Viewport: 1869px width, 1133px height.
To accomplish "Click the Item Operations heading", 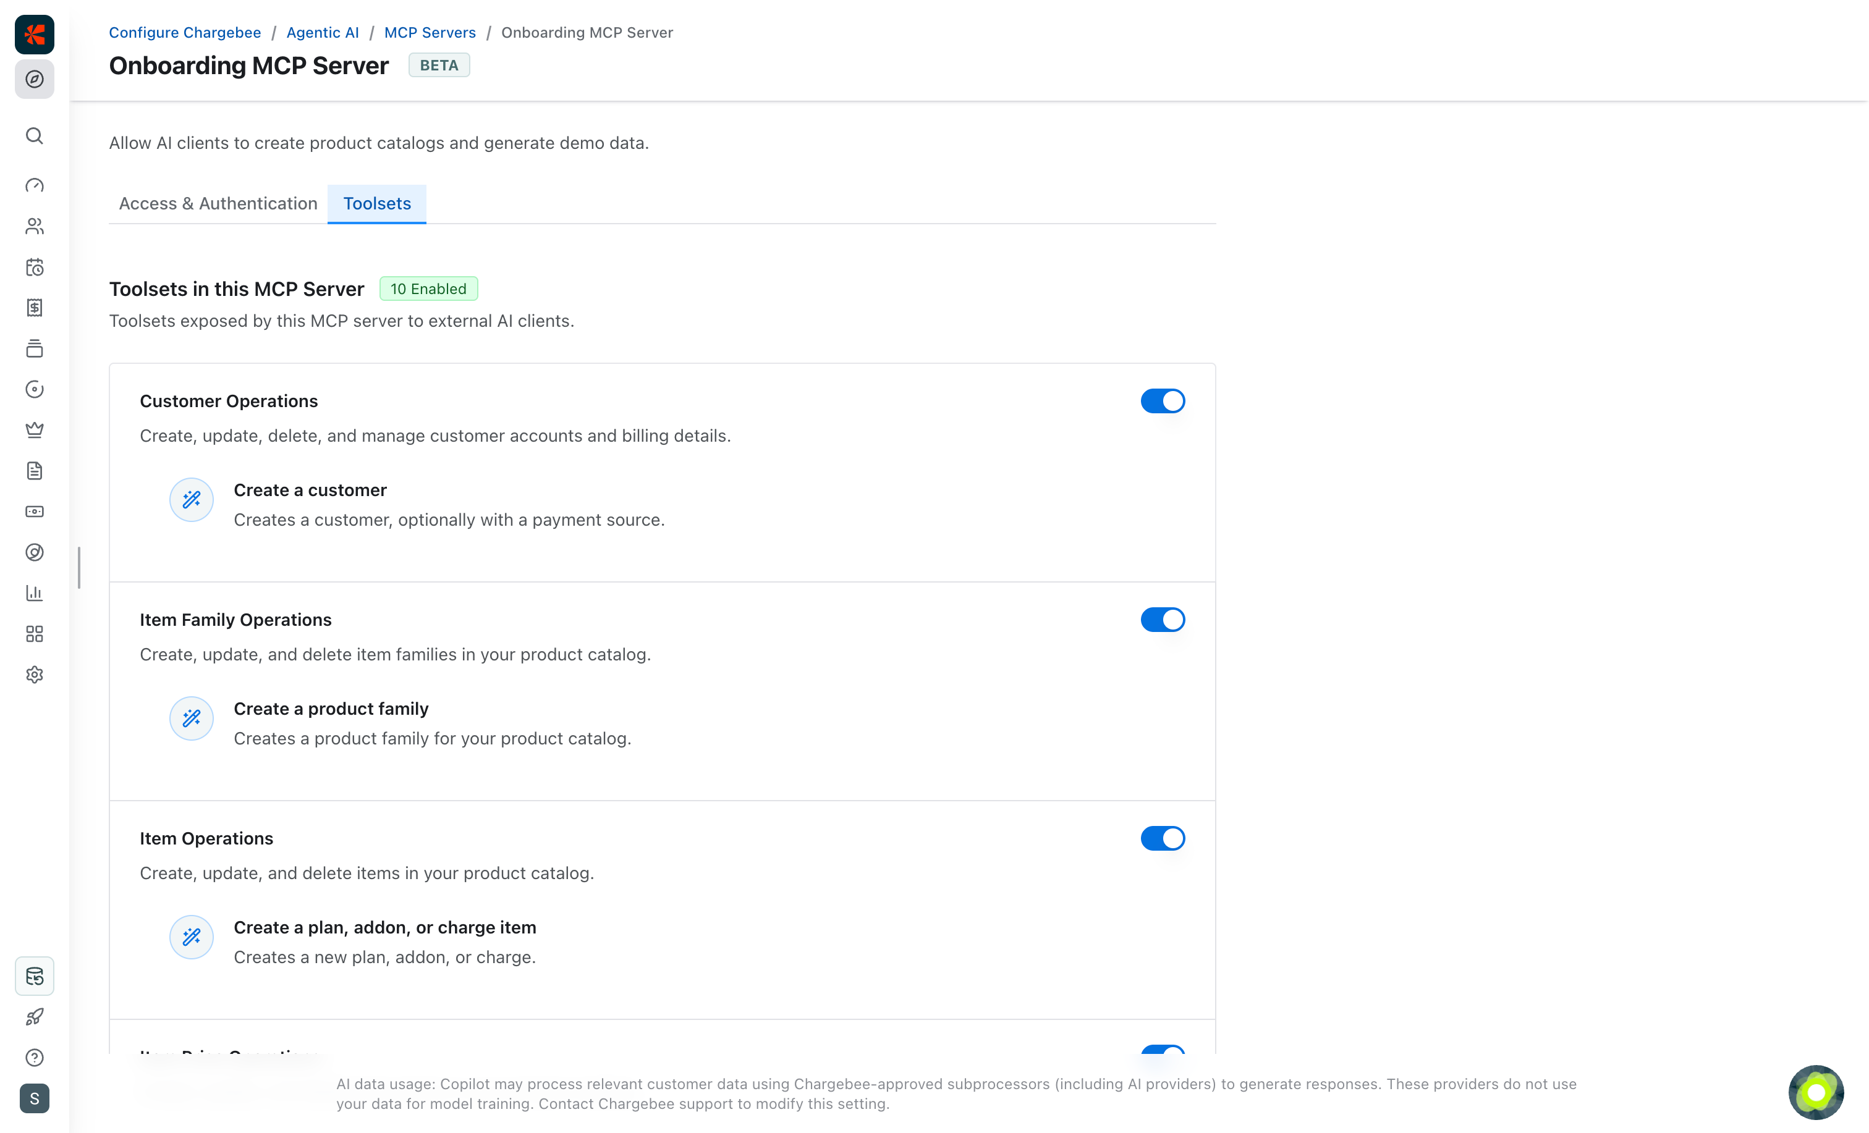I will (x=206, y=838).
